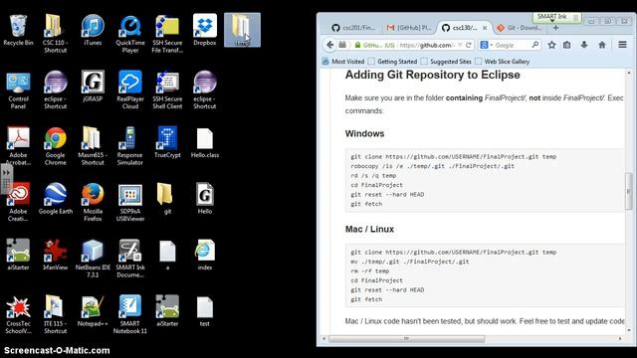Screen dimensions: 637x358
Task: Open the URL history dropdown arrow
Action: click(x=460, y=45)
